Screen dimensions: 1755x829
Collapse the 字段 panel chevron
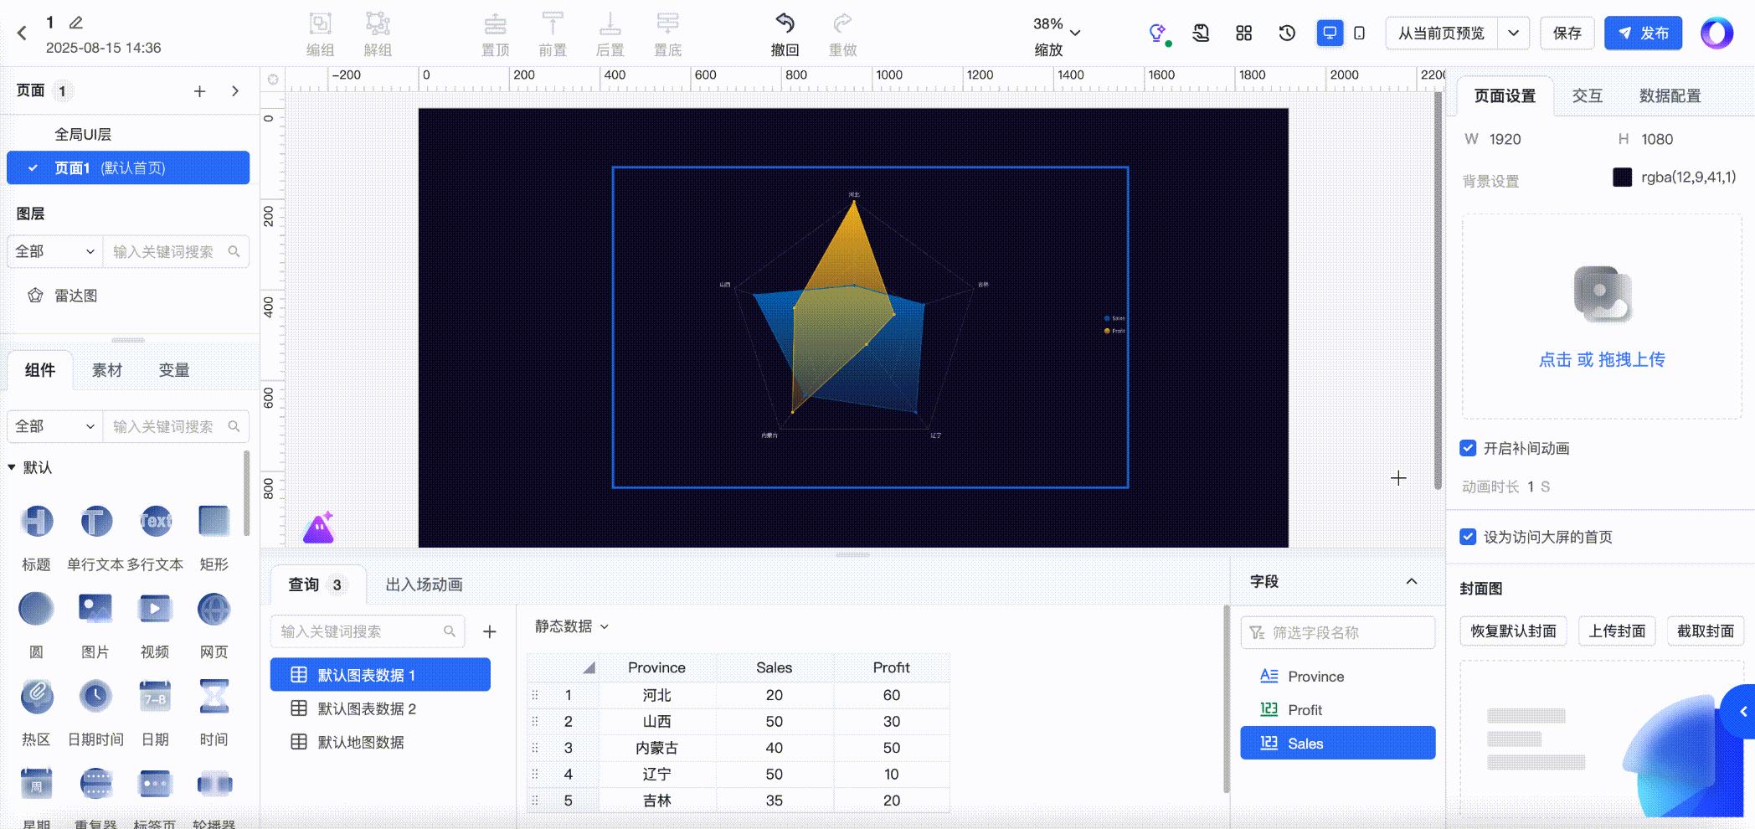(1412, 581)
